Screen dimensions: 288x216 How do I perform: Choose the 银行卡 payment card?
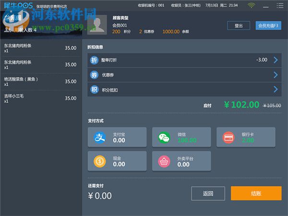pos(246,137)
